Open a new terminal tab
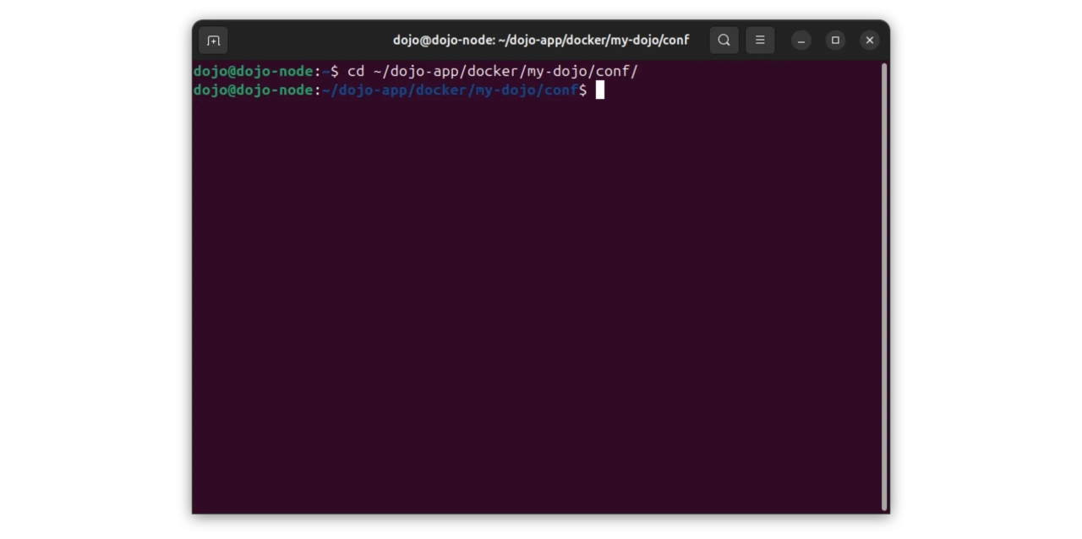This screenshot has width=1082, height=539. coord(213,41)
